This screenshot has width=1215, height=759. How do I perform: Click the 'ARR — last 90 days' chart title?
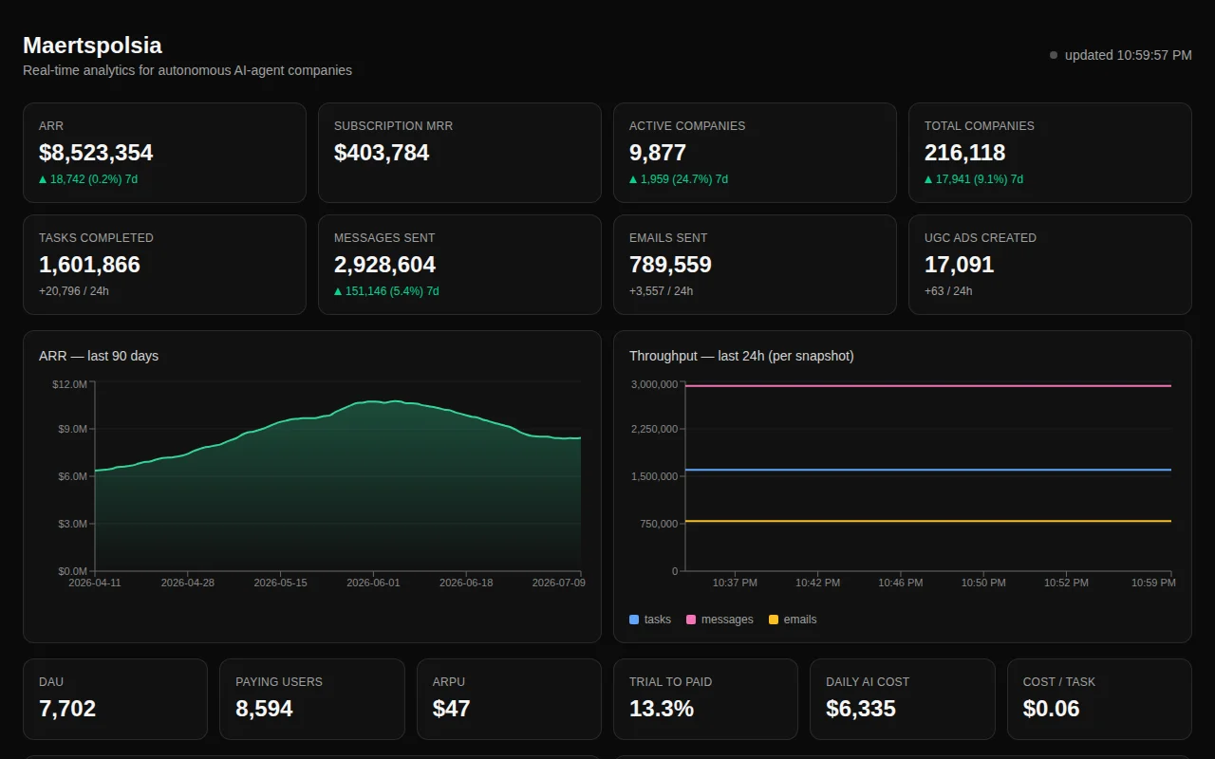[99, 356]
